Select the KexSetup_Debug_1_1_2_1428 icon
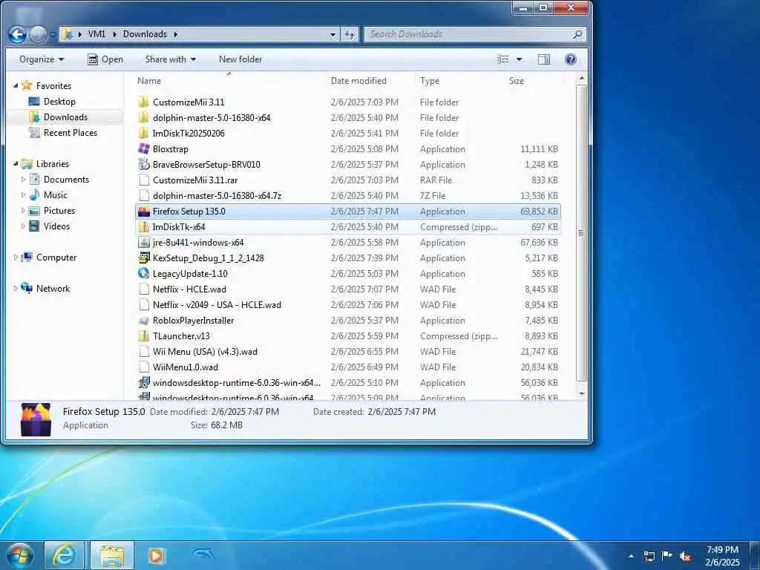The image size is (760, 570). point(143,258)
